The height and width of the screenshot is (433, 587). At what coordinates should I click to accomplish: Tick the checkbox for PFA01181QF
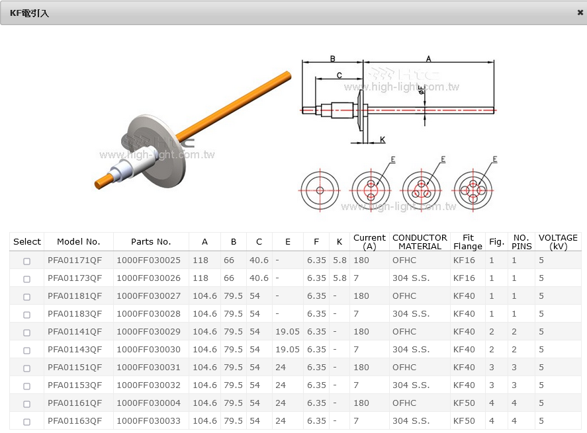tap(27, 297)
